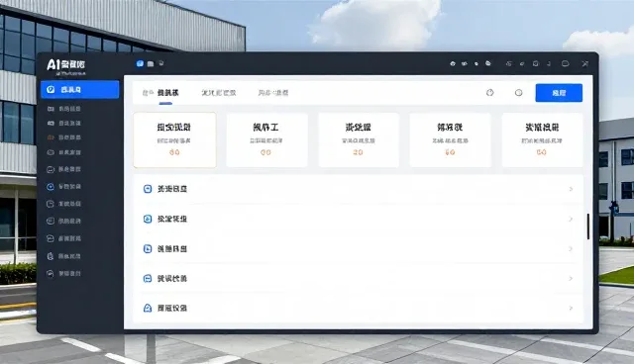Open the last summary card on the right
Image resolution: width=634 pixels, height=364 pixels.
point(542,139)
